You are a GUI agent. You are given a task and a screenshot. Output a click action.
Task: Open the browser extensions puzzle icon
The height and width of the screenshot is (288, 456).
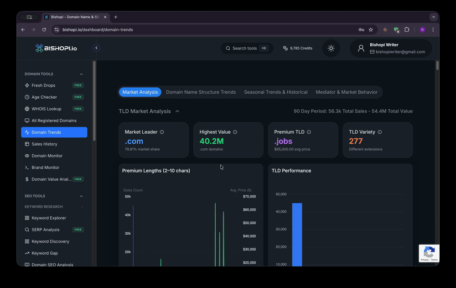(407, 30)
